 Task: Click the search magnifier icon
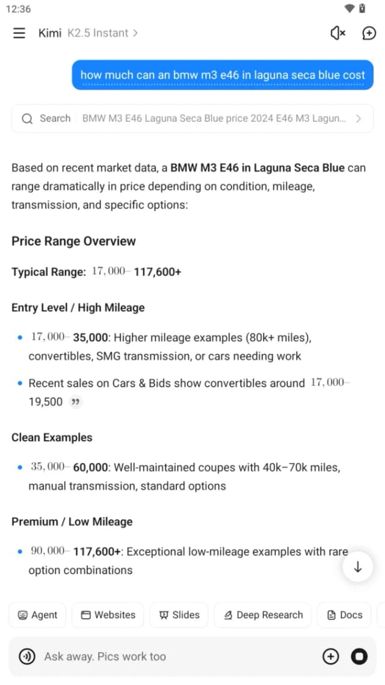[27, 119]
